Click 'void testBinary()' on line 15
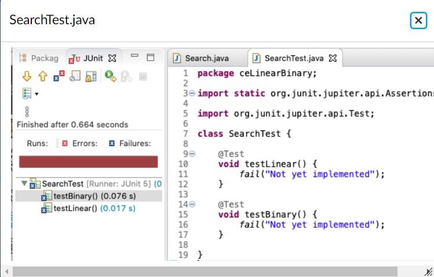434x277 pixels. coord(262,215)
